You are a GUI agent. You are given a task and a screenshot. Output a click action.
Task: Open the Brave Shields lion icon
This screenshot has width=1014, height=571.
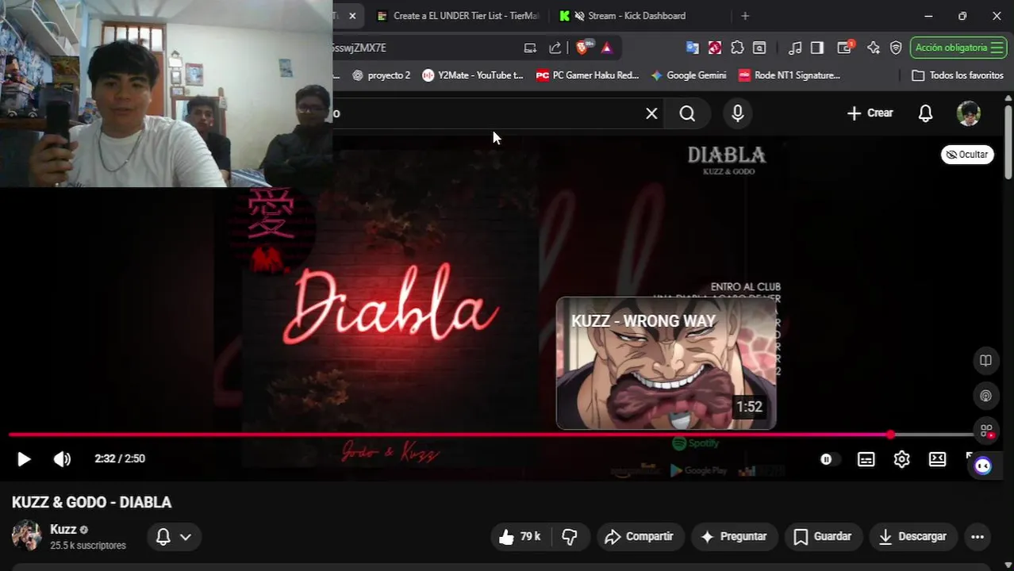tap(583, 48)
